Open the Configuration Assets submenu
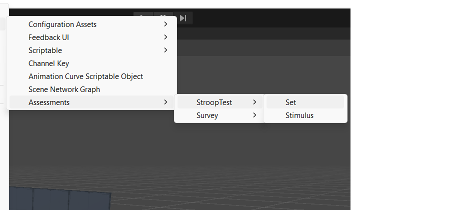This screenshot has height=210, width=450. point(91,24)
